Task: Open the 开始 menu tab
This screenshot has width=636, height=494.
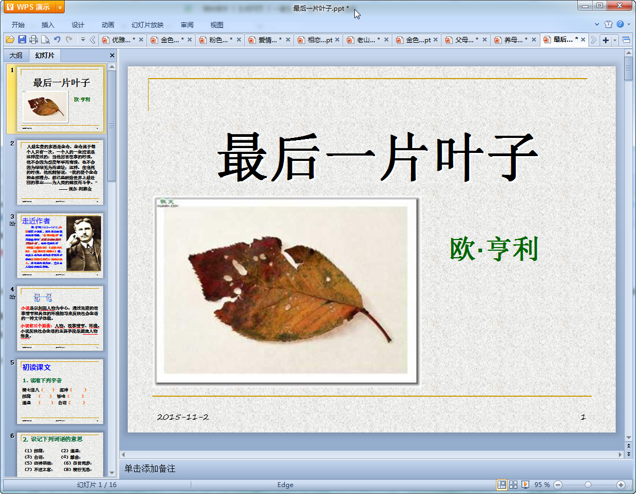Action: pos(18,25)
